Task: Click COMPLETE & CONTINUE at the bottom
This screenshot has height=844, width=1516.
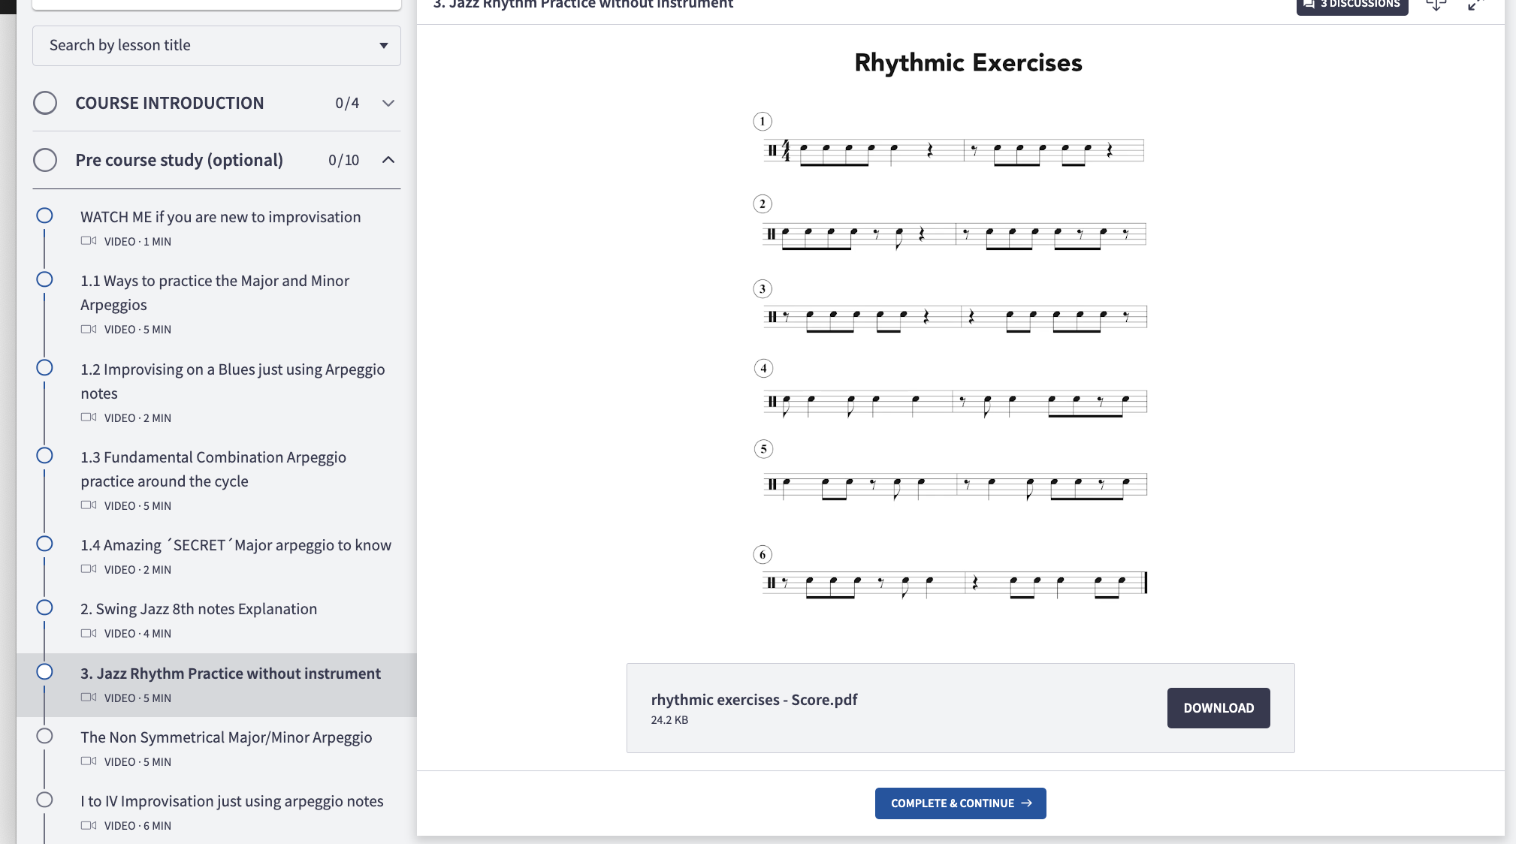Action: (x=960, y=803)
